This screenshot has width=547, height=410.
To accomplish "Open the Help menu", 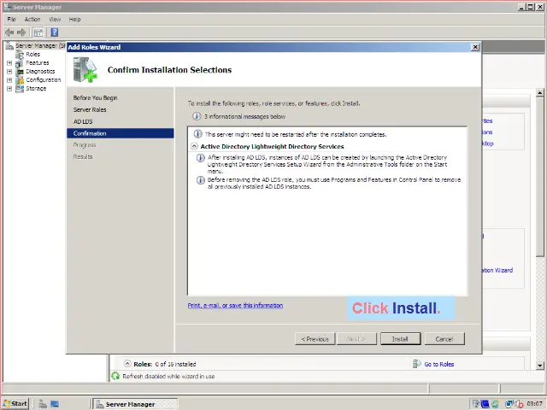I will [74, 20].
